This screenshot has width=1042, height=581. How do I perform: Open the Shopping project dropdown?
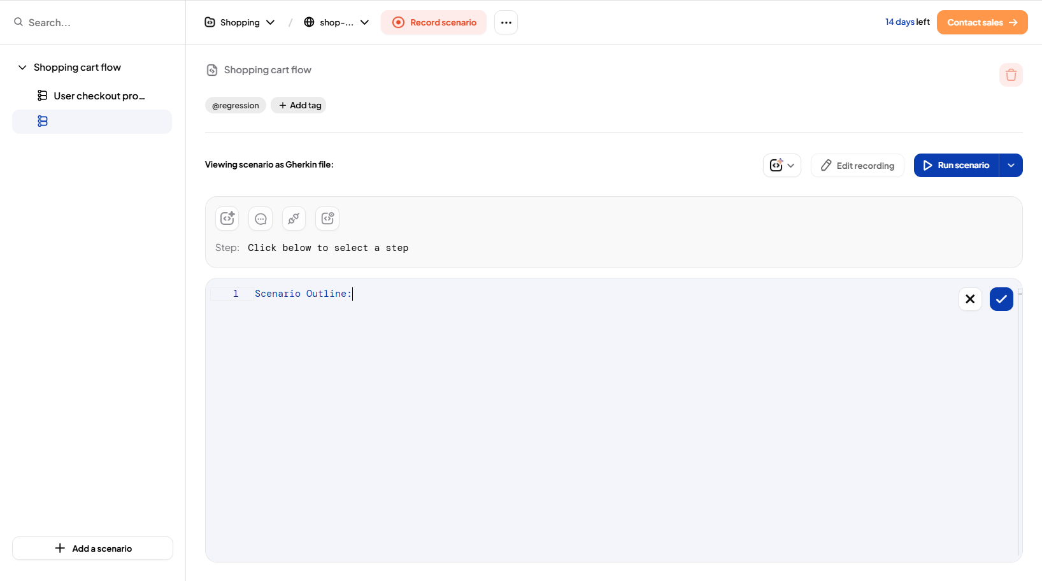tap(240, 22)
